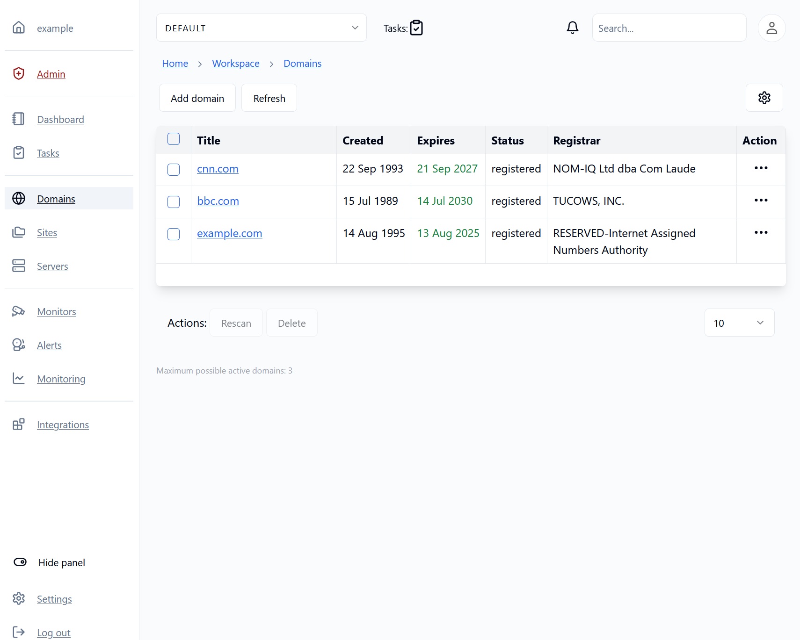Click the Admin shield icon
800x640 pixels.
click(x=19, y=73)
